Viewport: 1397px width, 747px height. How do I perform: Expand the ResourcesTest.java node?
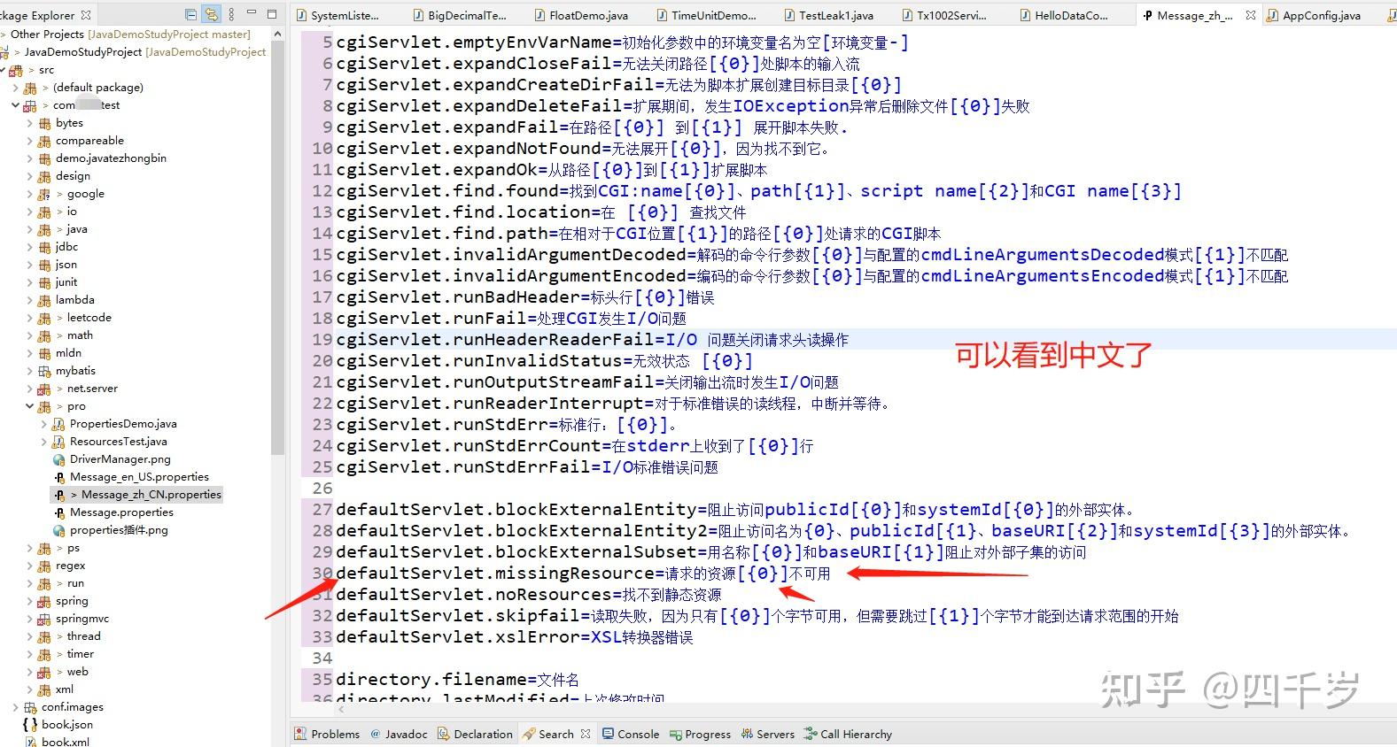tap(44, 442)
